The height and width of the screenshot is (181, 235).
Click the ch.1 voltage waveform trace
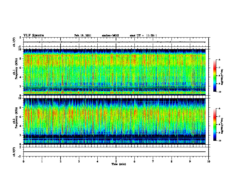115,42
